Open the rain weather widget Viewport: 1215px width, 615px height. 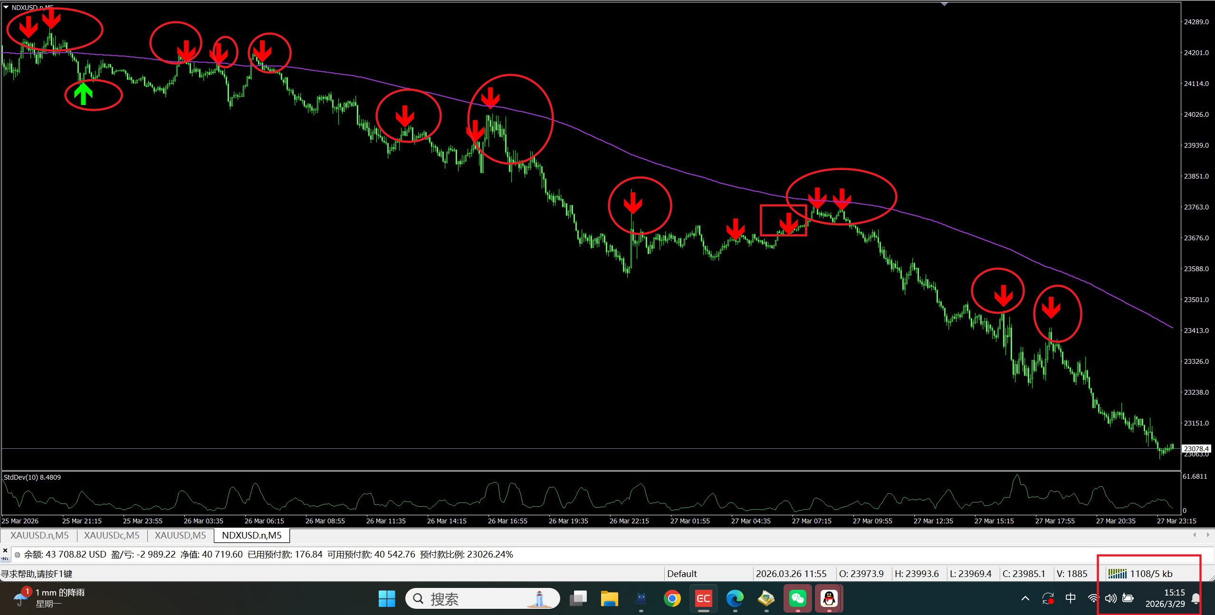click(50, 598)
